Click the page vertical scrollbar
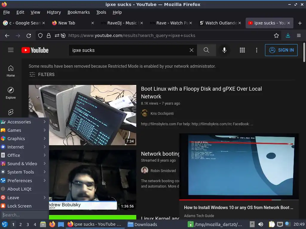This screenshot has width=306, height=229. click(304, 52)
